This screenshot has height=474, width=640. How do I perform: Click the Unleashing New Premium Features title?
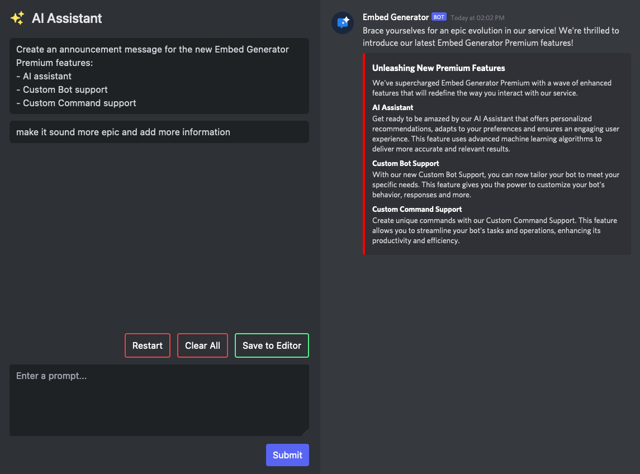pos(439,68)
